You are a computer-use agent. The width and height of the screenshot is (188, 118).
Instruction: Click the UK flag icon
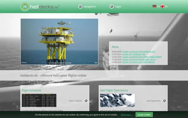[x=162, y=6]
